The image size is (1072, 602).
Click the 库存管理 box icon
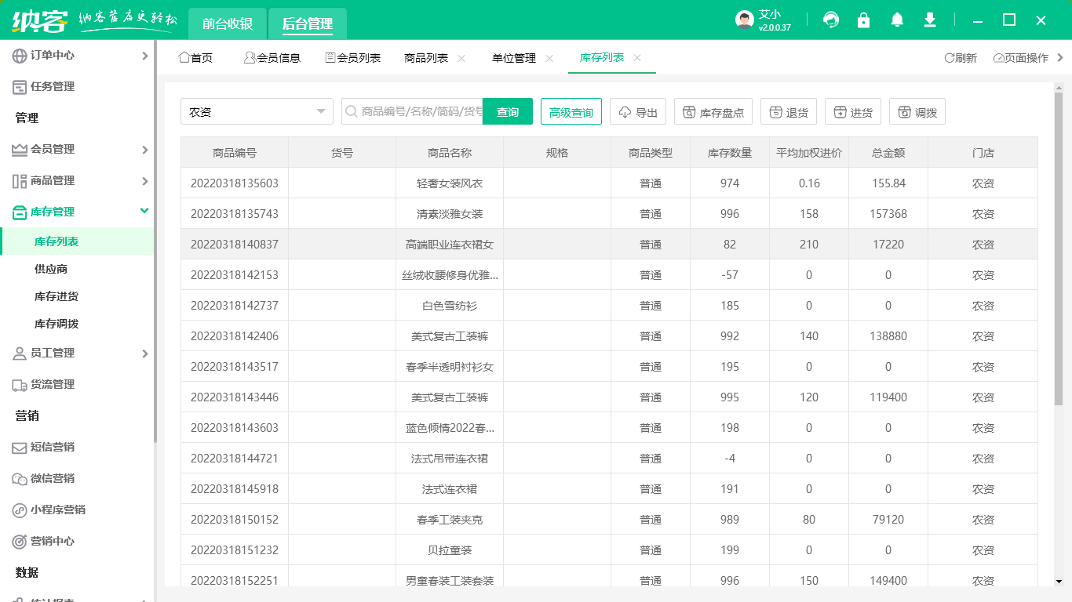pyautogui.click(x=19, y=212)
